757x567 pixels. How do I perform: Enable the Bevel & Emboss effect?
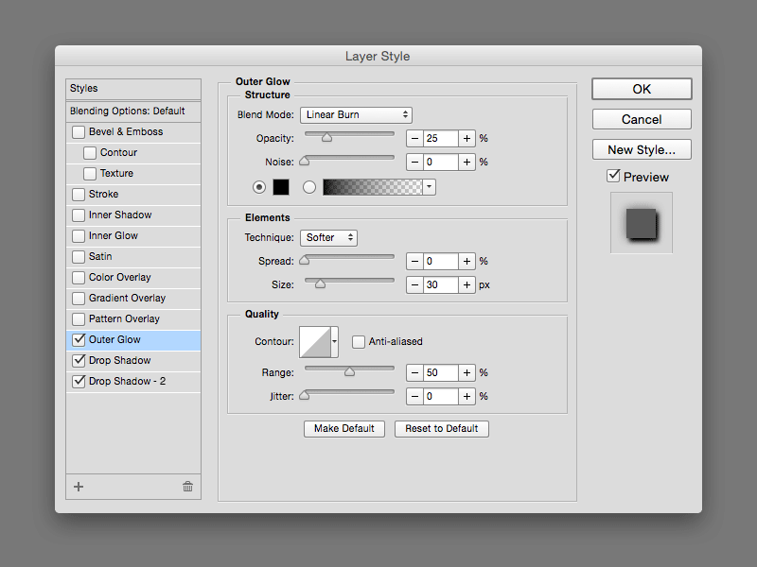(79, 131)
